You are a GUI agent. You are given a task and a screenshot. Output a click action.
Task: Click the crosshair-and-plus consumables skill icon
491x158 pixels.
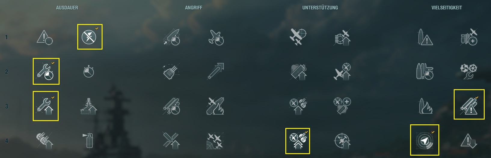point(342,106)
